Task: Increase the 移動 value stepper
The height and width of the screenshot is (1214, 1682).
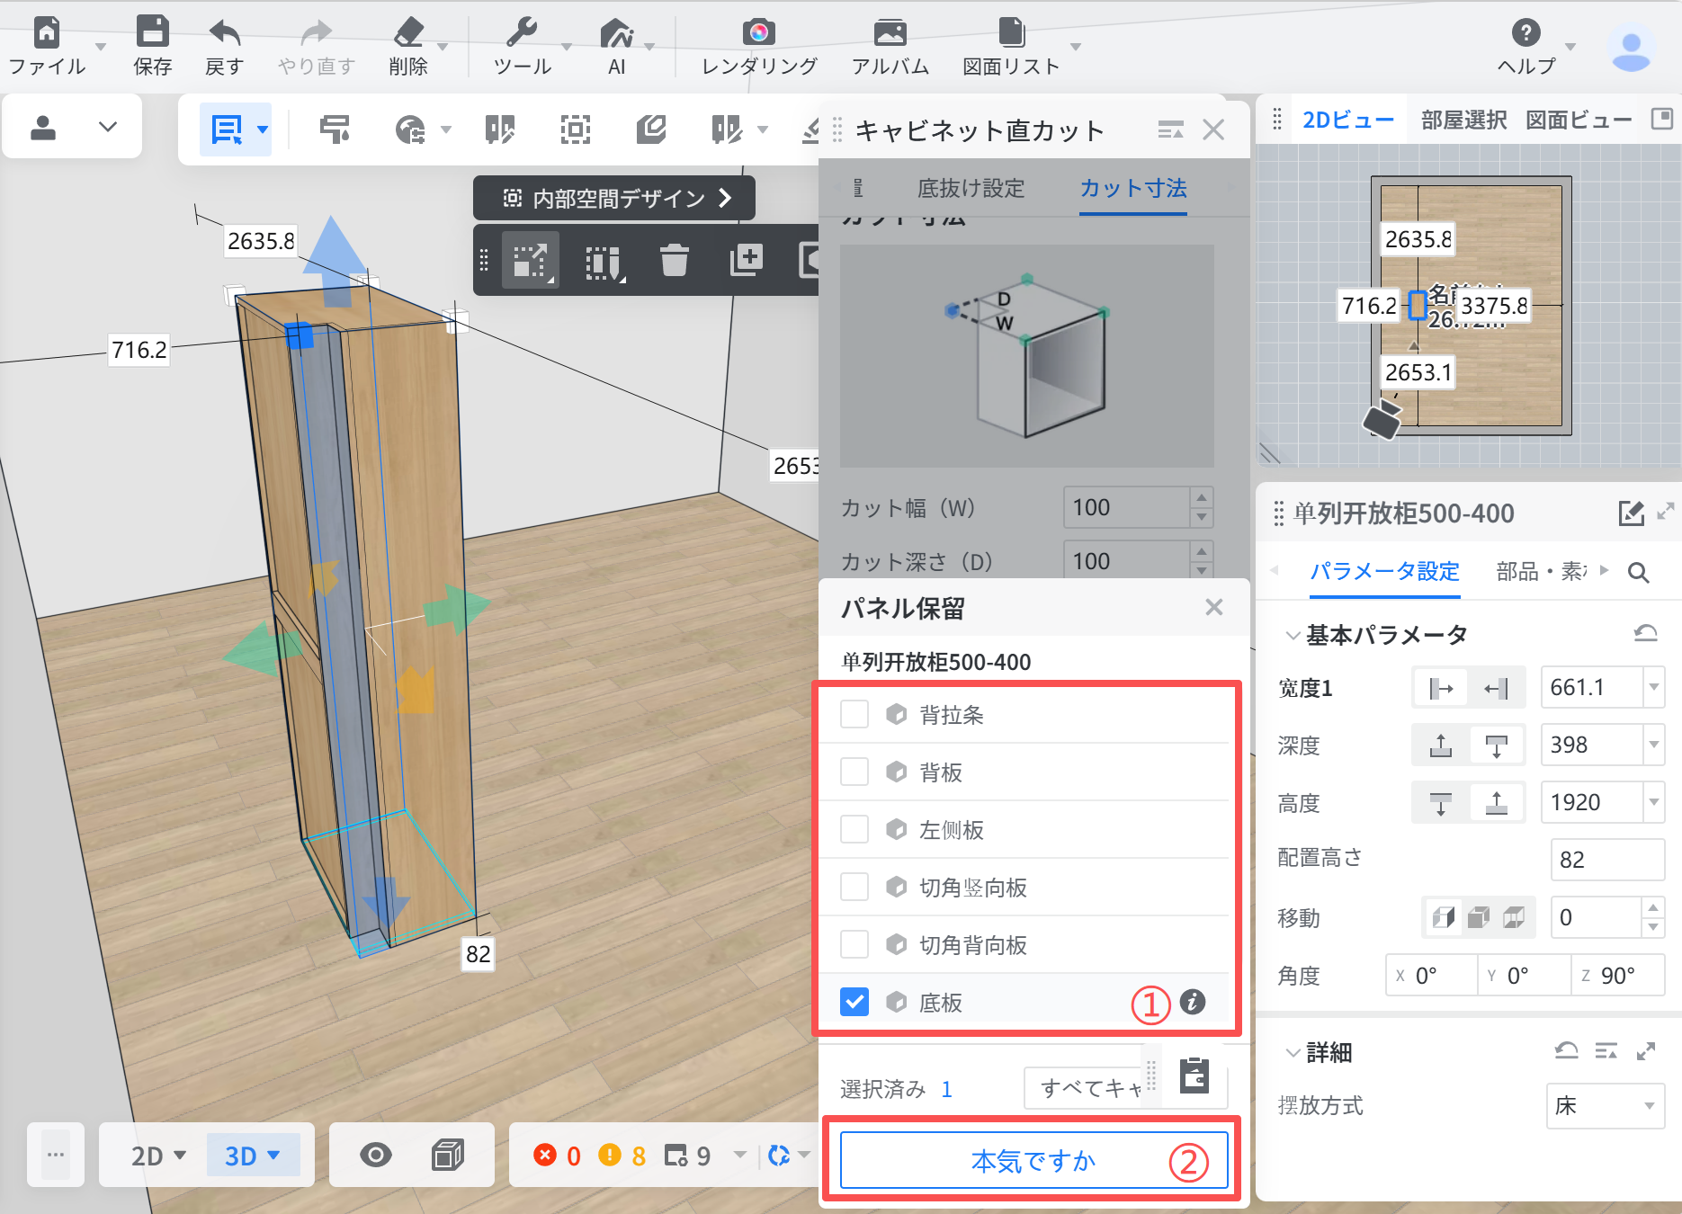Action: coord(1653,908)
